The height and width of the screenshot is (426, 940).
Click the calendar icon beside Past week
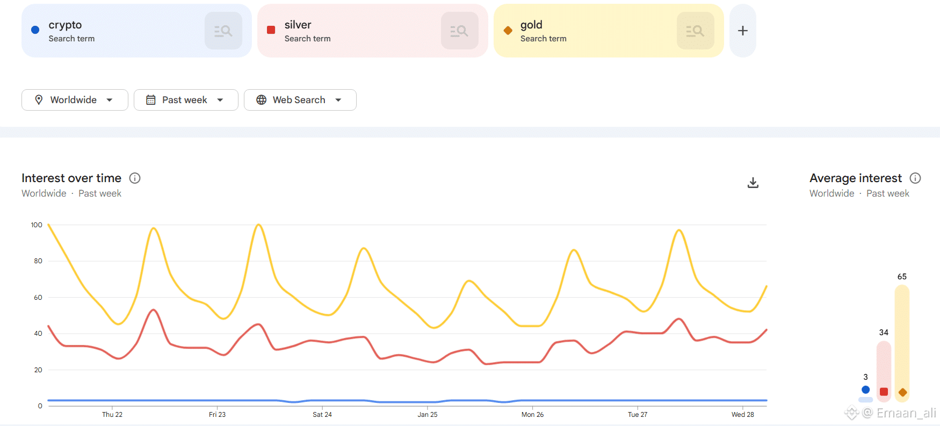tap(151, 100)
